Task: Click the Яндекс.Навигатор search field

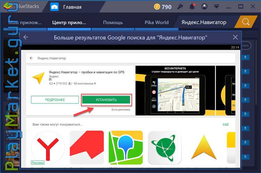Action: [130, 58]
